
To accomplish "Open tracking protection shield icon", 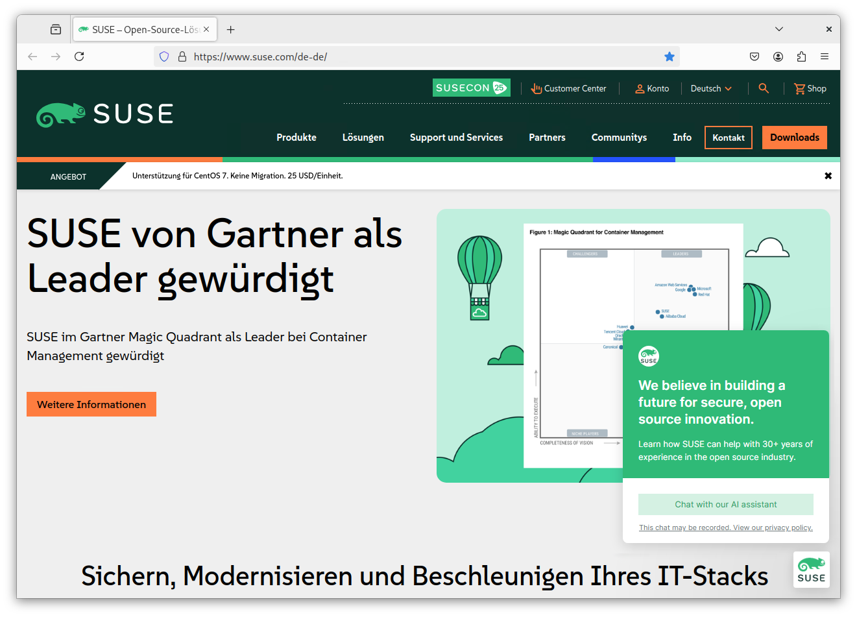I will click(164, 56).
